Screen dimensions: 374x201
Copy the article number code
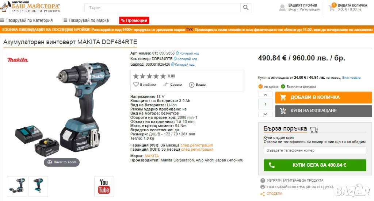[x=187, y=53]
